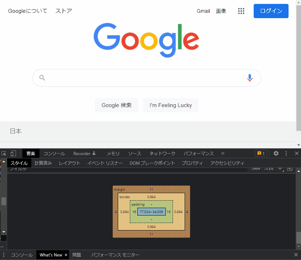Open the Gmail link
This screenshot has height=260, width=301.
[203, 11]
